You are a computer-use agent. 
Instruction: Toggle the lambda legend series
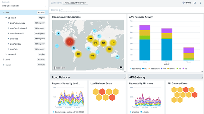point(171,69)
